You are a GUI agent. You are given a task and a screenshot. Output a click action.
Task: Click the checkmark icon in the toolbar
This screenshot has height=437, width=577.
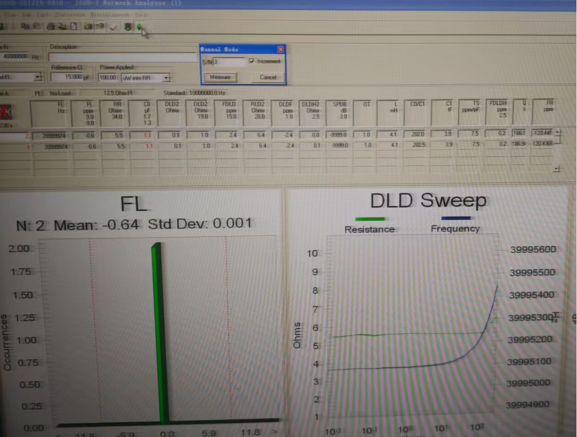click(113, 27)
